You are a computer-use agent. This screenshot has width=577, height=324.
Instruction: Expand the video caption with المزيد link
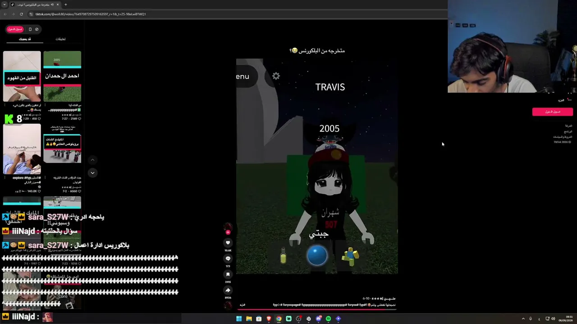point(243,305)
